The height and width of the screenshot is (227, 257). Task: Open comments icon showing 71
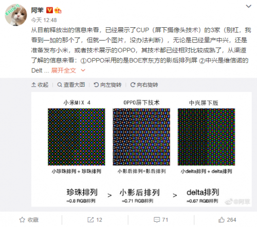(x=157, y=220)
